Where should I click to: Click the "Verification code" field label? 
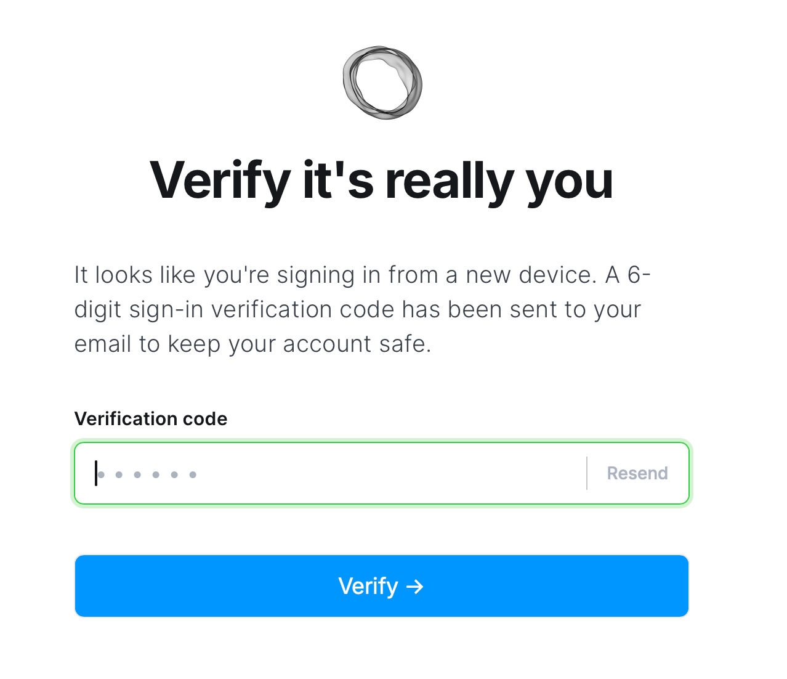[x=151, y=419]
